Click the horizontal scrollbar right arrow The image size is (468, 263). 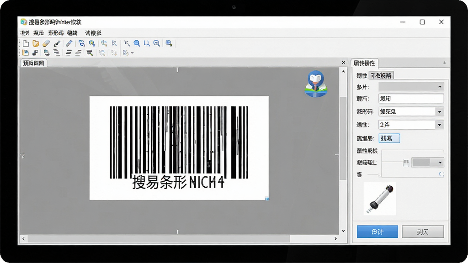pos(335,238)
